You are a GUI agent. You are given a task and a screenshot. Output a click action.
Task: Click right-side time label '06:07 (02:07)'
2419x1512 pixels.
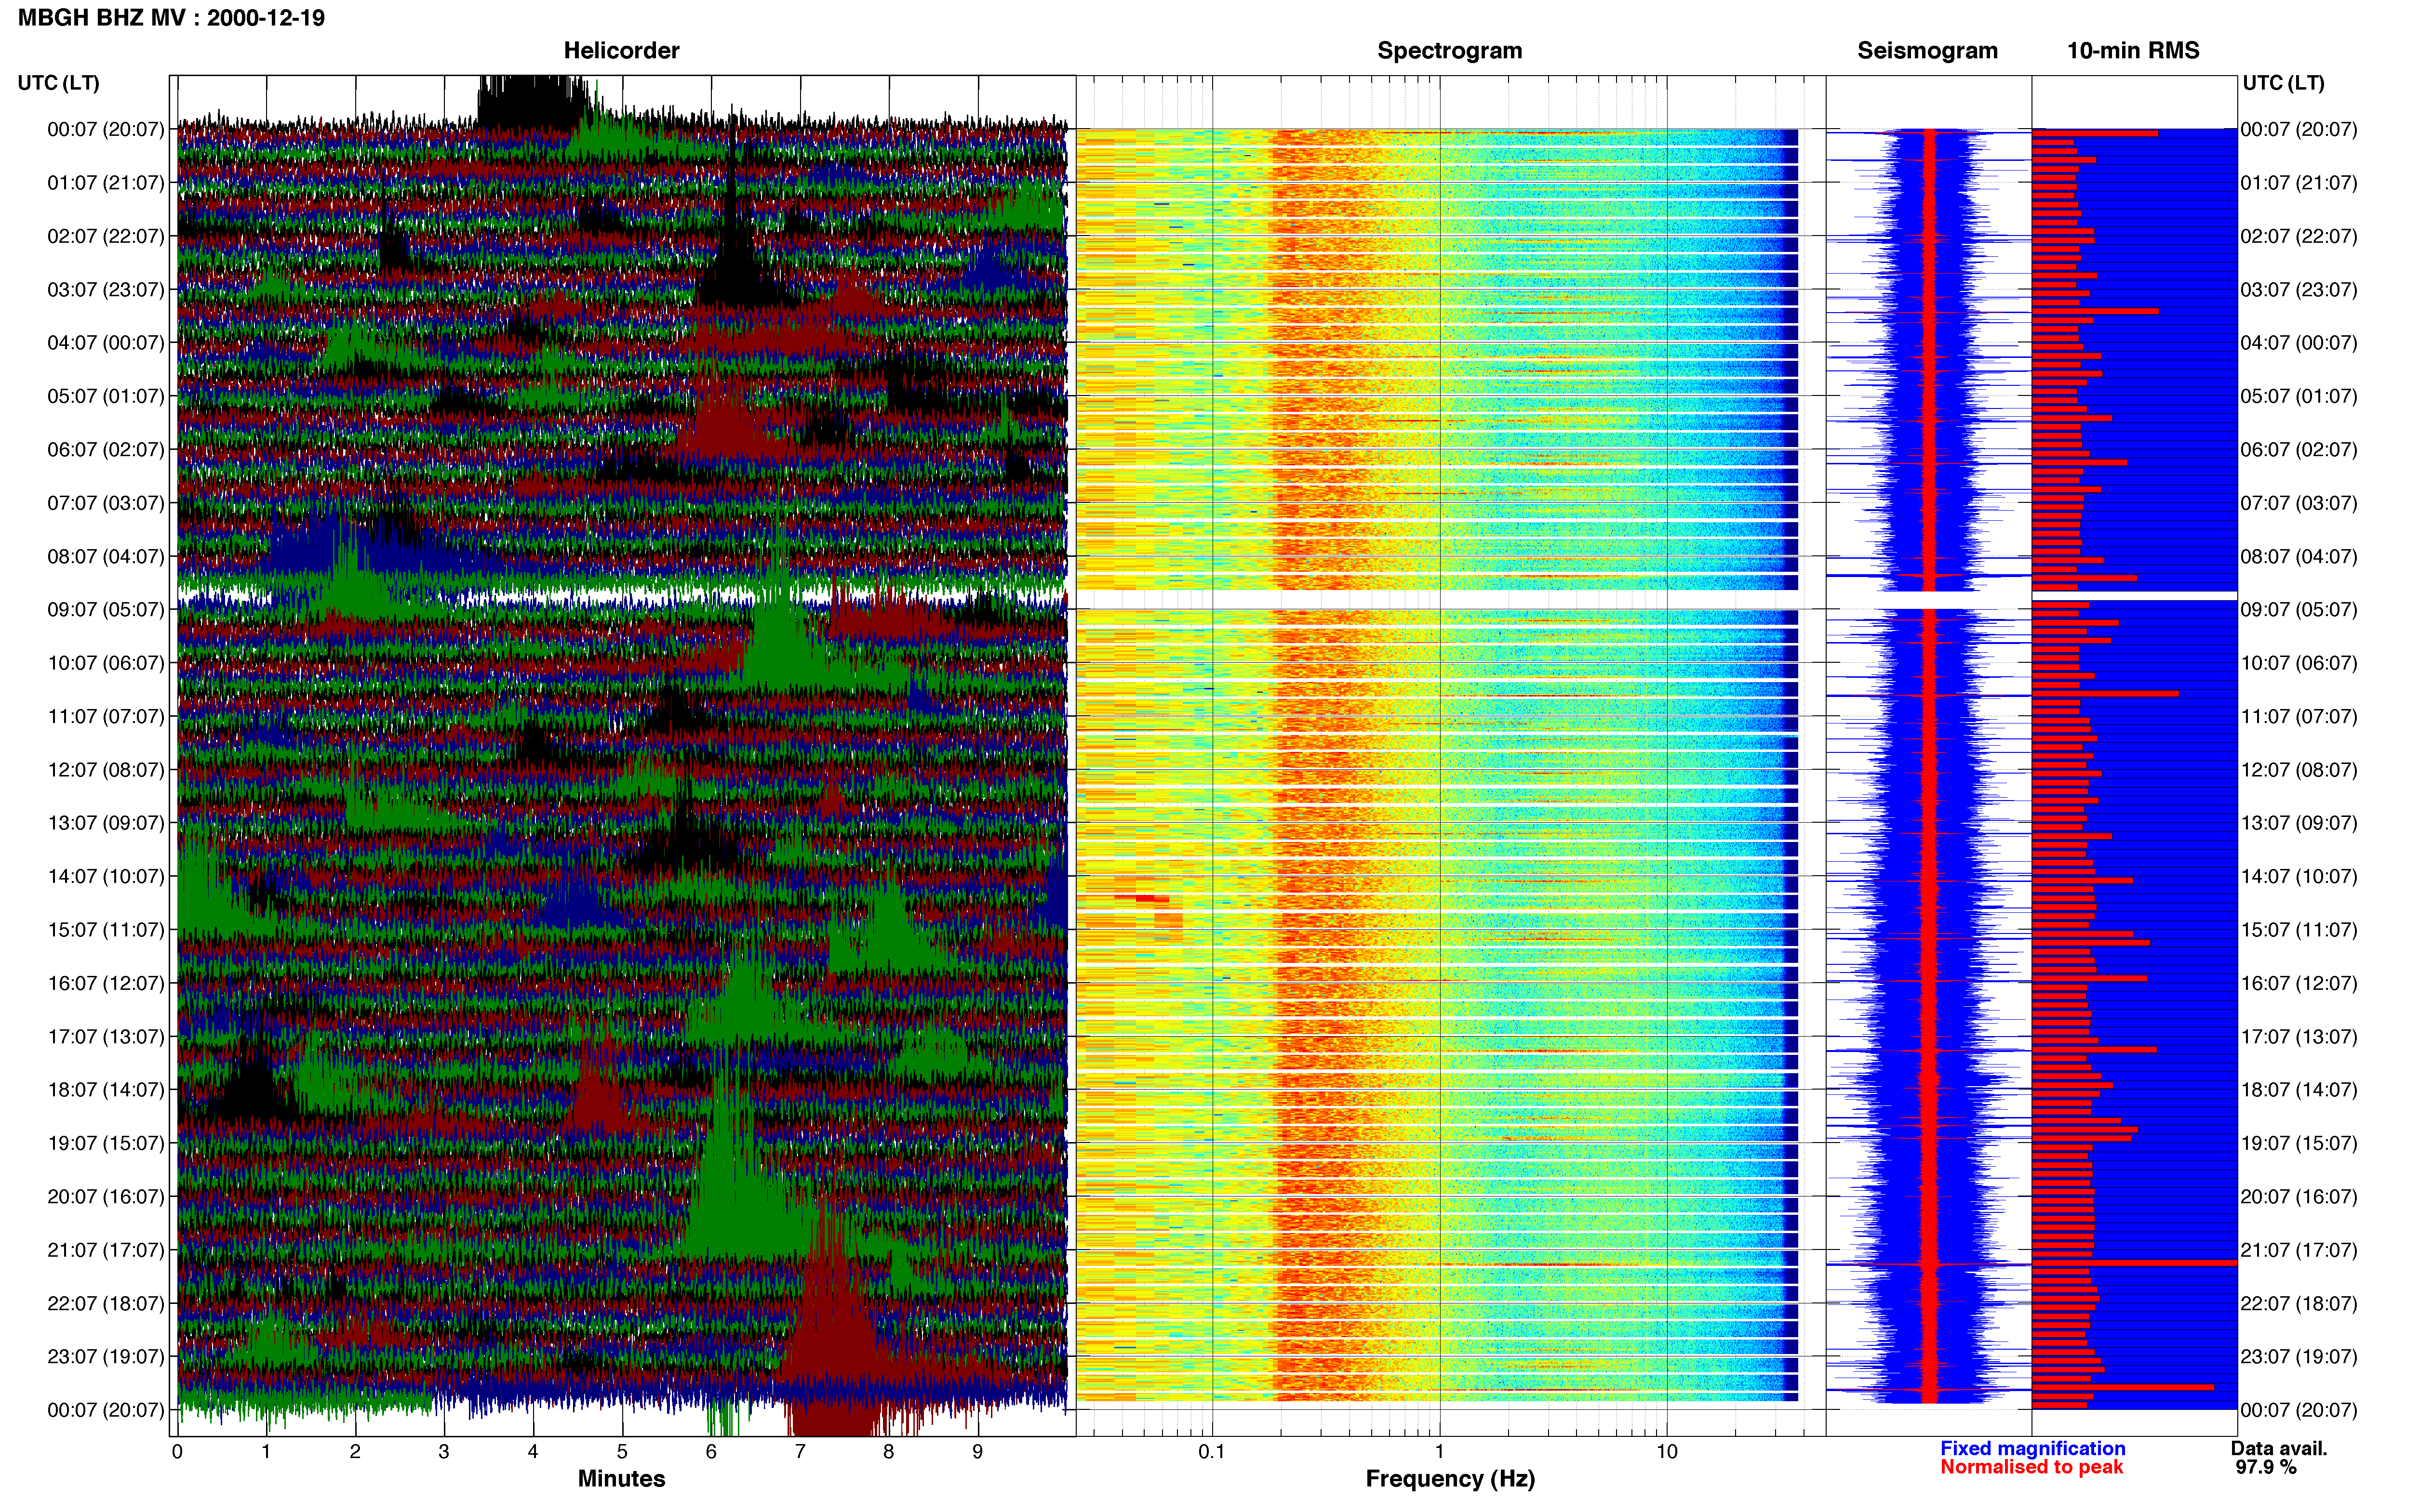click(x=2299, y=450)
